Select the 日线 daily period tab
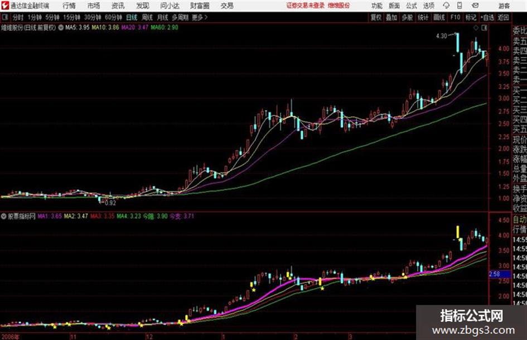The image size is (527, 340). [132, 17]
